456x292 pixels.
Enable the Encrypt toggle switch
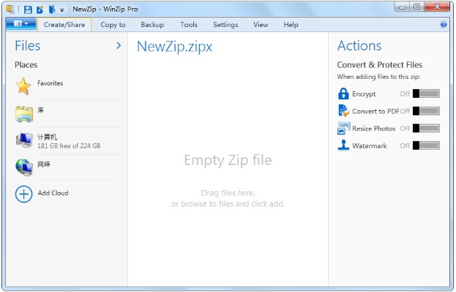pos(426,93)
